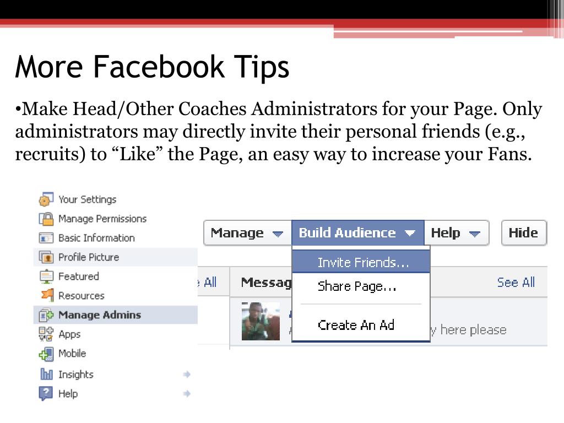Click the Messages panel heading

[267, 283]
